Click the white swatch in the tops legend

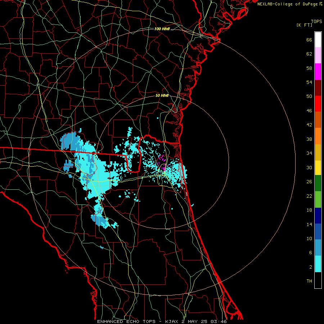[x=318, y=40]
